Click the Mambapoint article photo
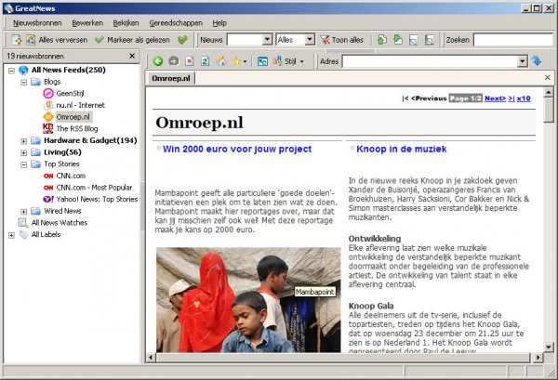The width and height of the screenshot is (558, 380). coord(248,300)
